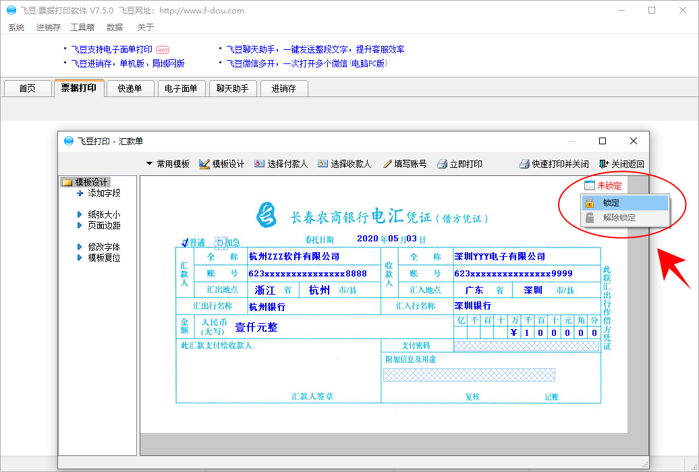Click the 广东 province field
The width and height of the screenshot is (699, 472).
pos(474,290)
